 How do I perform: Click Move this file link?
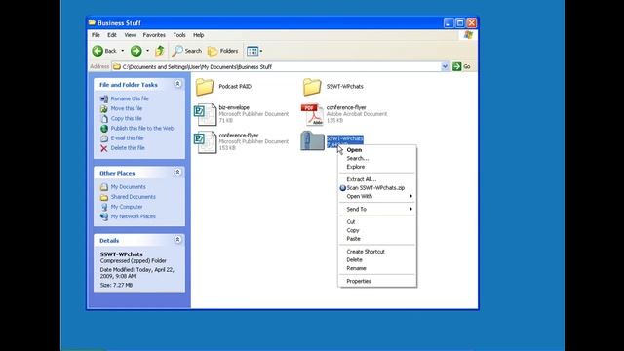click(126, 108)
